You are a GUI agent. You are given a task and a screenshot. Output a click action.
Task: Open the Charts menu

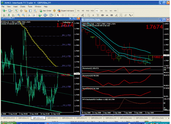[23, 7]
